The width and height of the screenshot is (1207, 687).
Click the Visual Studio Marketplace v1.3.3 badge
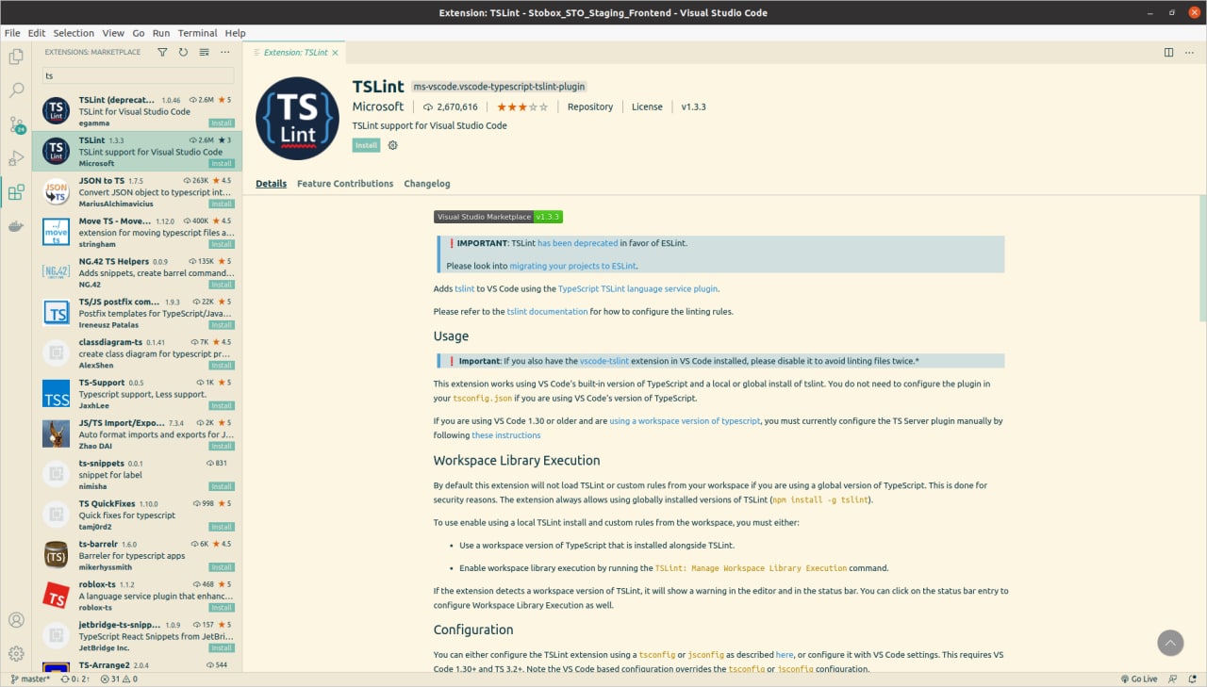click(x=498, y=217)
